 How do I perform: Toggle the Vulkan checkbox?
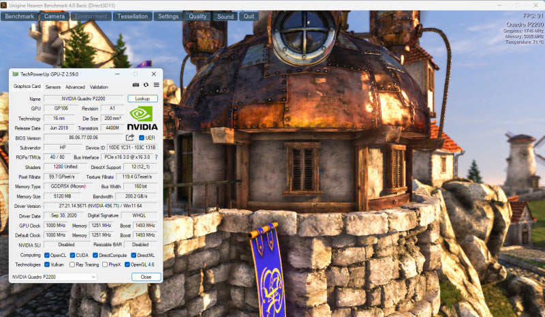click(47, 265)
